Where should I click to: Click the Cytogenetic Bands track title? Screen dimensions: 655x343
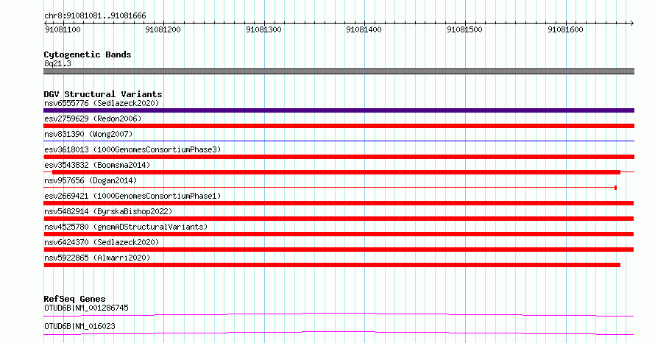[x=88, y=54]
